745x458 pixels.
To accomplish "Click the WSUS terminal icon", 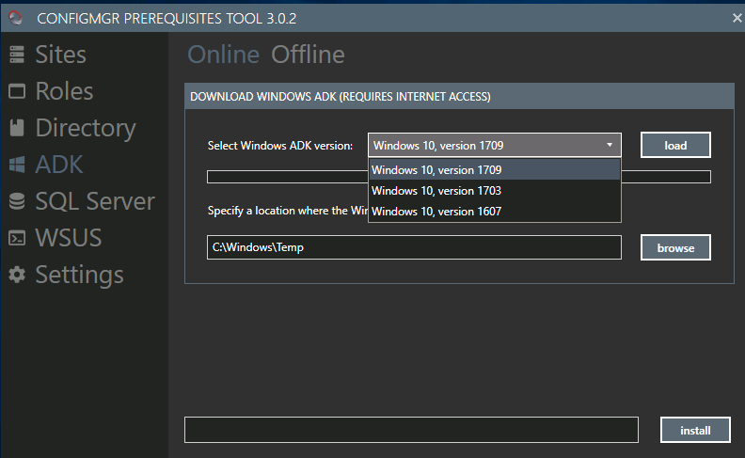I will pyautogui.click(x=17, y=238).
